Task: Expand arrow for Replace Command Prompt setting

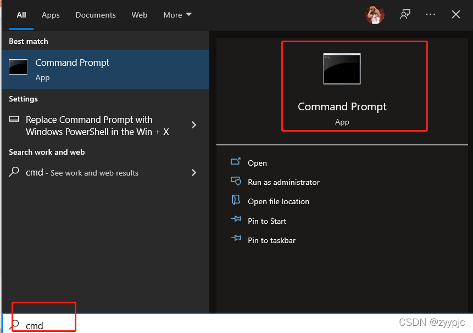Action: click(194, 125)
